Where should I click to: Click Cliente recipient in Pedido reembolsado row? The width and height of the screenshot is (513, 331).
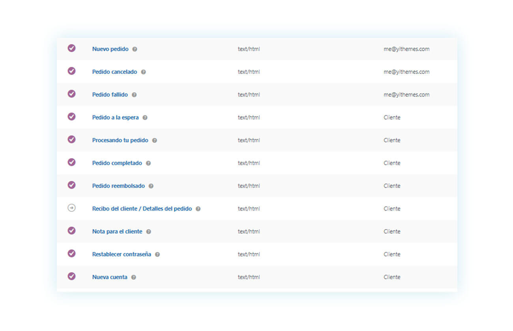coord(392,186)
